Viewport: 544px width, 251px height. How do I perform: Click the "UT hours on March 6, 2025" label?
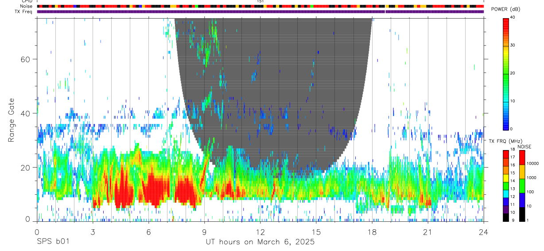coord(260,242)
